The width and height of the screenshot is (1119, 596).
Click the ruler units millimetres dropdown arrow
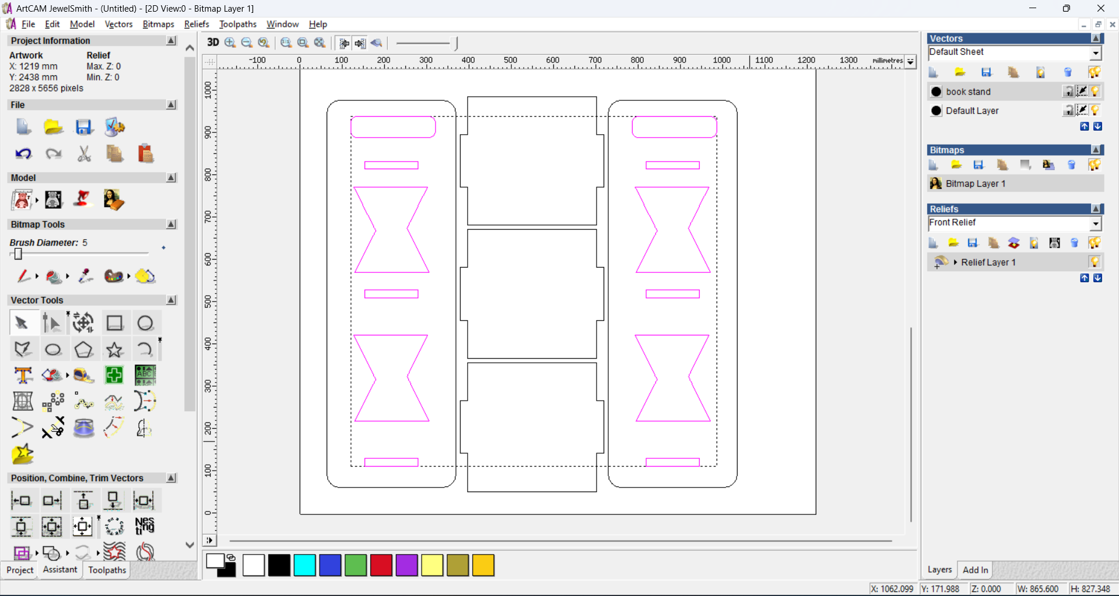(911, 61)
